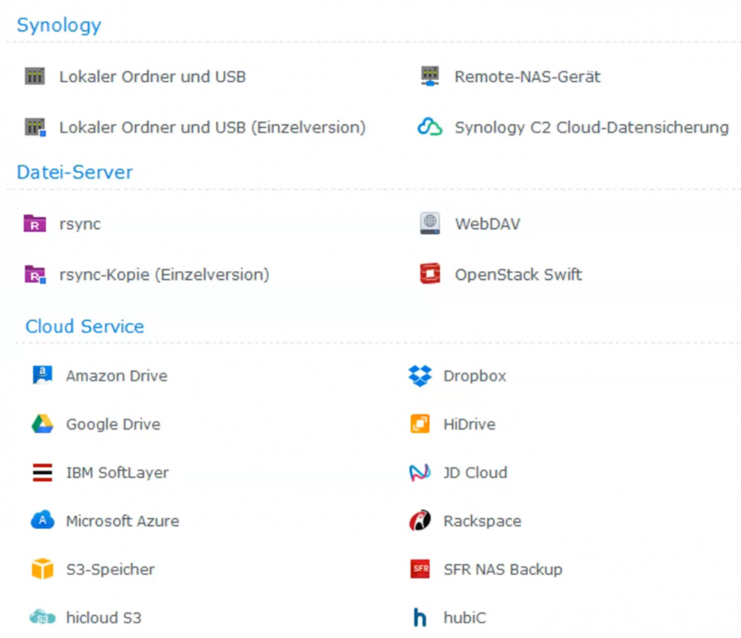
Task: Click the Remote-NAS-Gerät icon
Action: [x=430, y=77]
